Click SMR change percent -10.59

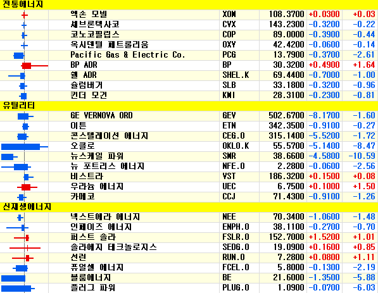[x=362, y=156]
